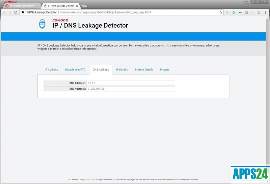Switch to the IP Address tab
Image resolution: width=270 pixels, height=184 pixels.
pos(51,70)
